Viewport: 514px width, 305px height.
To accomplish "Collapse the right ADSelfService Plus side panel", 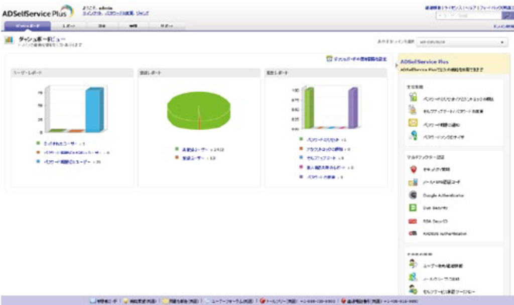I will (x=396, y=64).
